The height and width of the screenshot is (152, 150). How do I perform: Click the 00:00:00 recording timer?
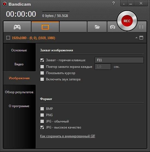[x=21, y=14]
